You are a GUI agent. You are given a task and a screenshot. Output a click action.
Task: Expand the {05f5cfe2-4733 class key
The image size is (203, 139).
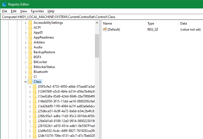point(30,87)
